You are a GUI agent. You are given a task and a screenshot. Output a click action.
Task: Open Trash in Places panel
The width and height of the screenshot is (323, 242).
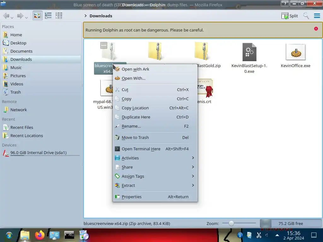(41, 92)
